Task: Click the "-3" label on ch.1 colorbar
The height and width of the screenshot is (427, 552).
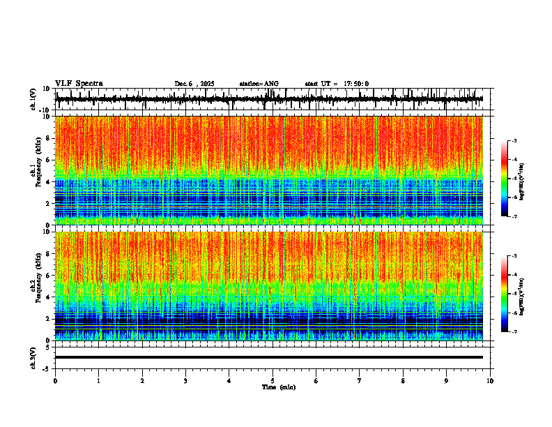Action: (514, 140)
